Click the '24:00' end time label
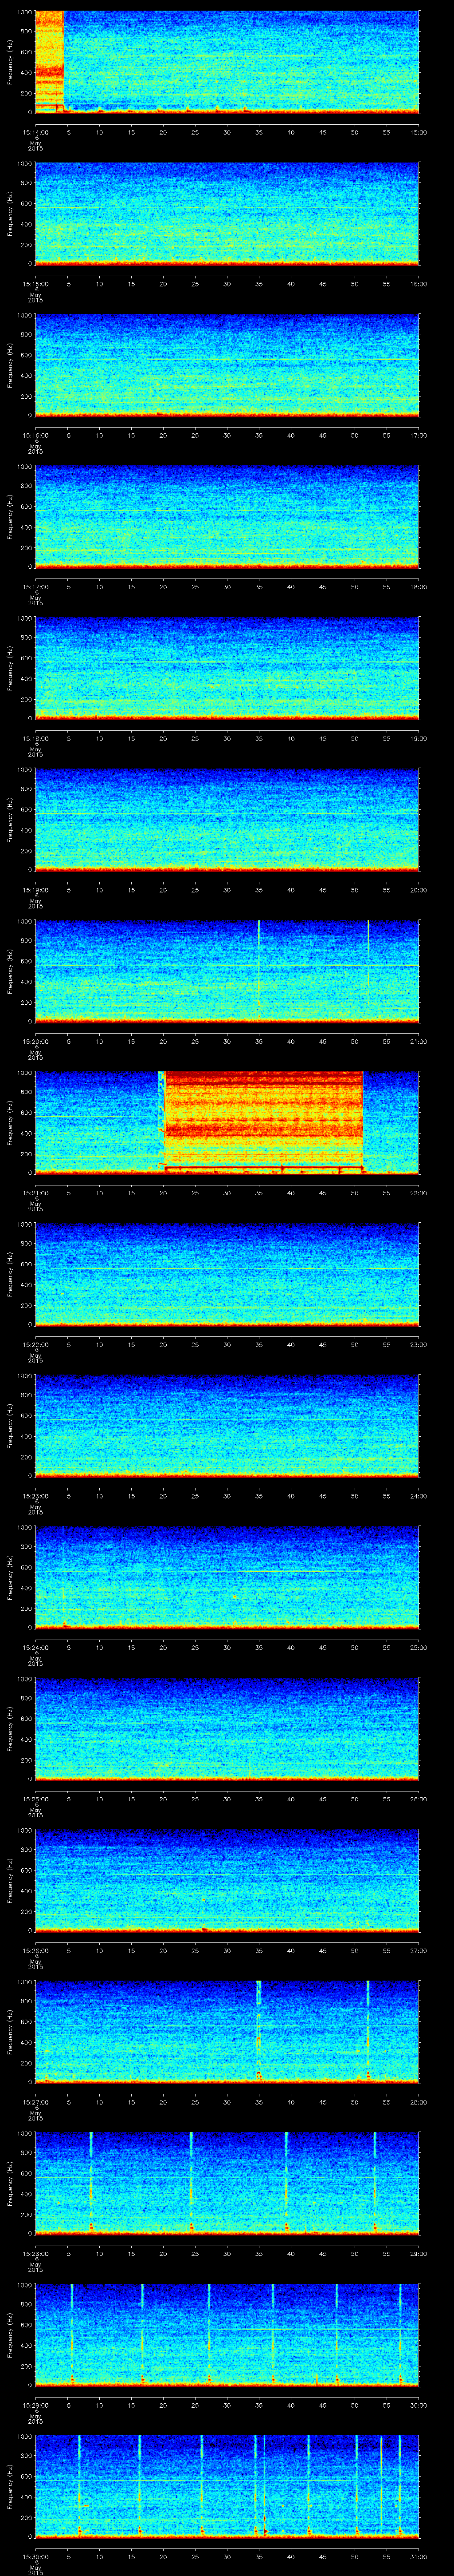This screenshot has height=2576, width=454. (419, 1496)
